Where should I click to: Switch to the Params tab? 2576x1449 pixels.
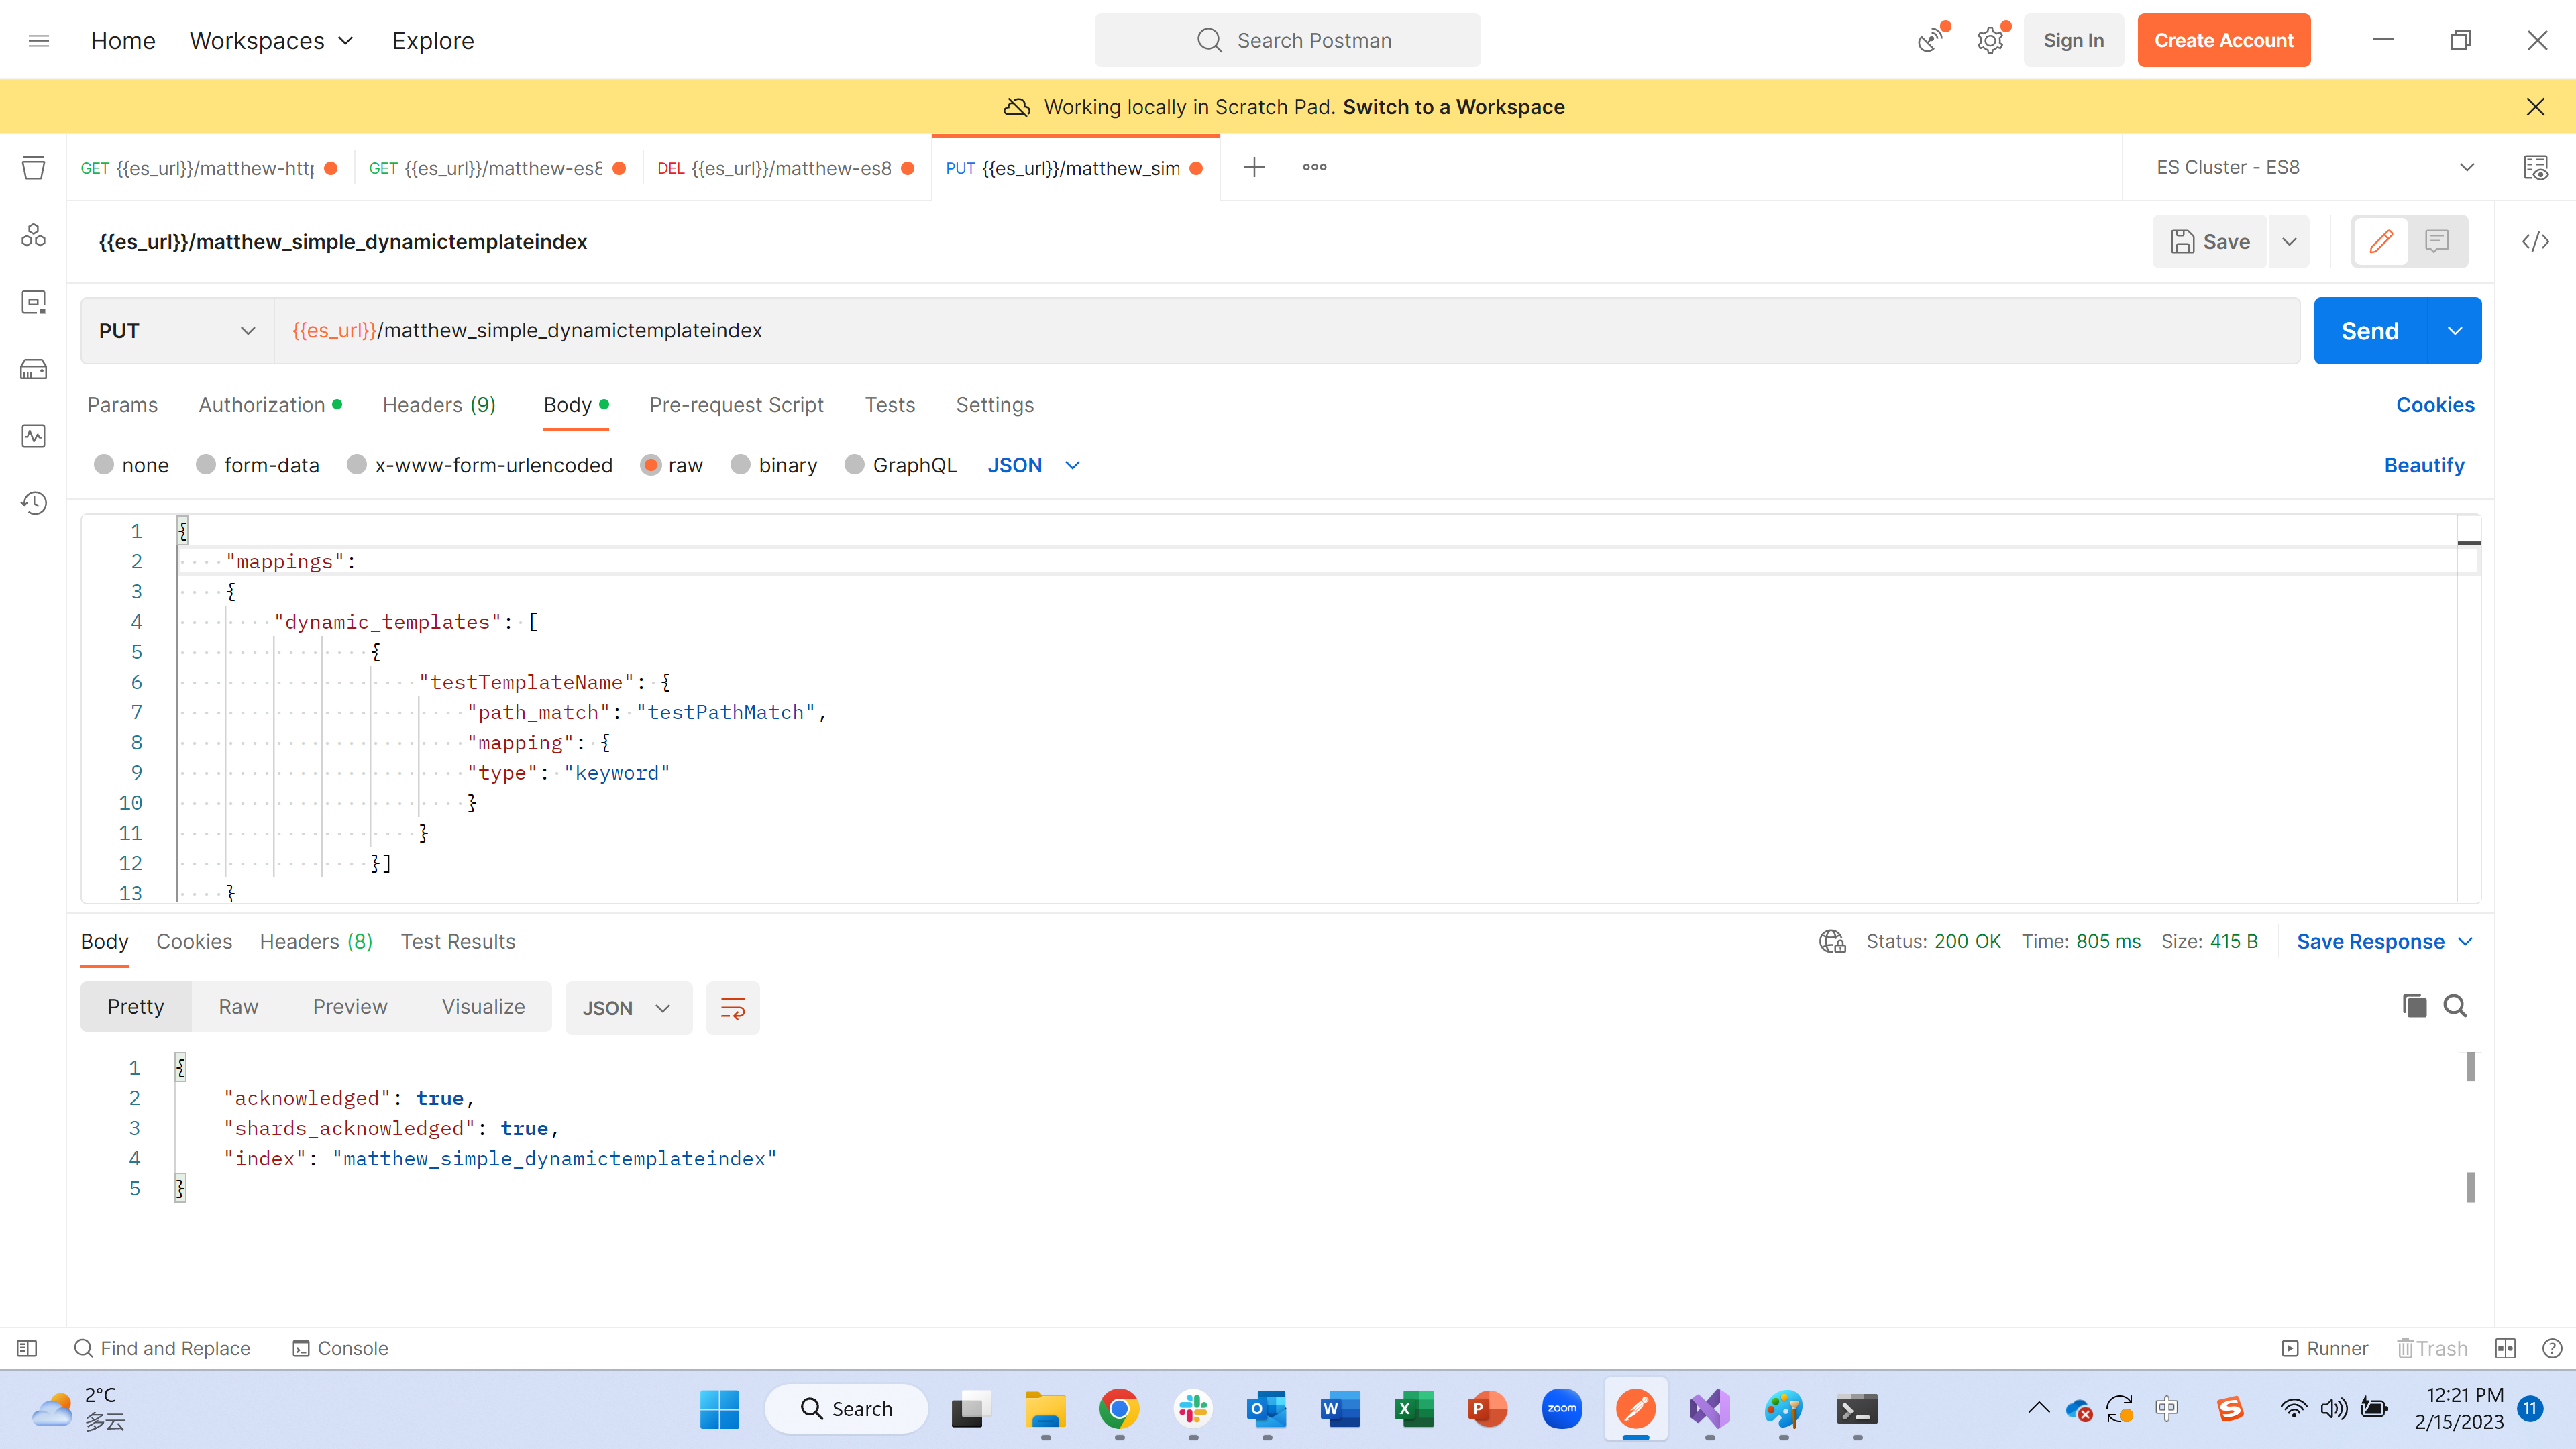(x=123, y=405)
